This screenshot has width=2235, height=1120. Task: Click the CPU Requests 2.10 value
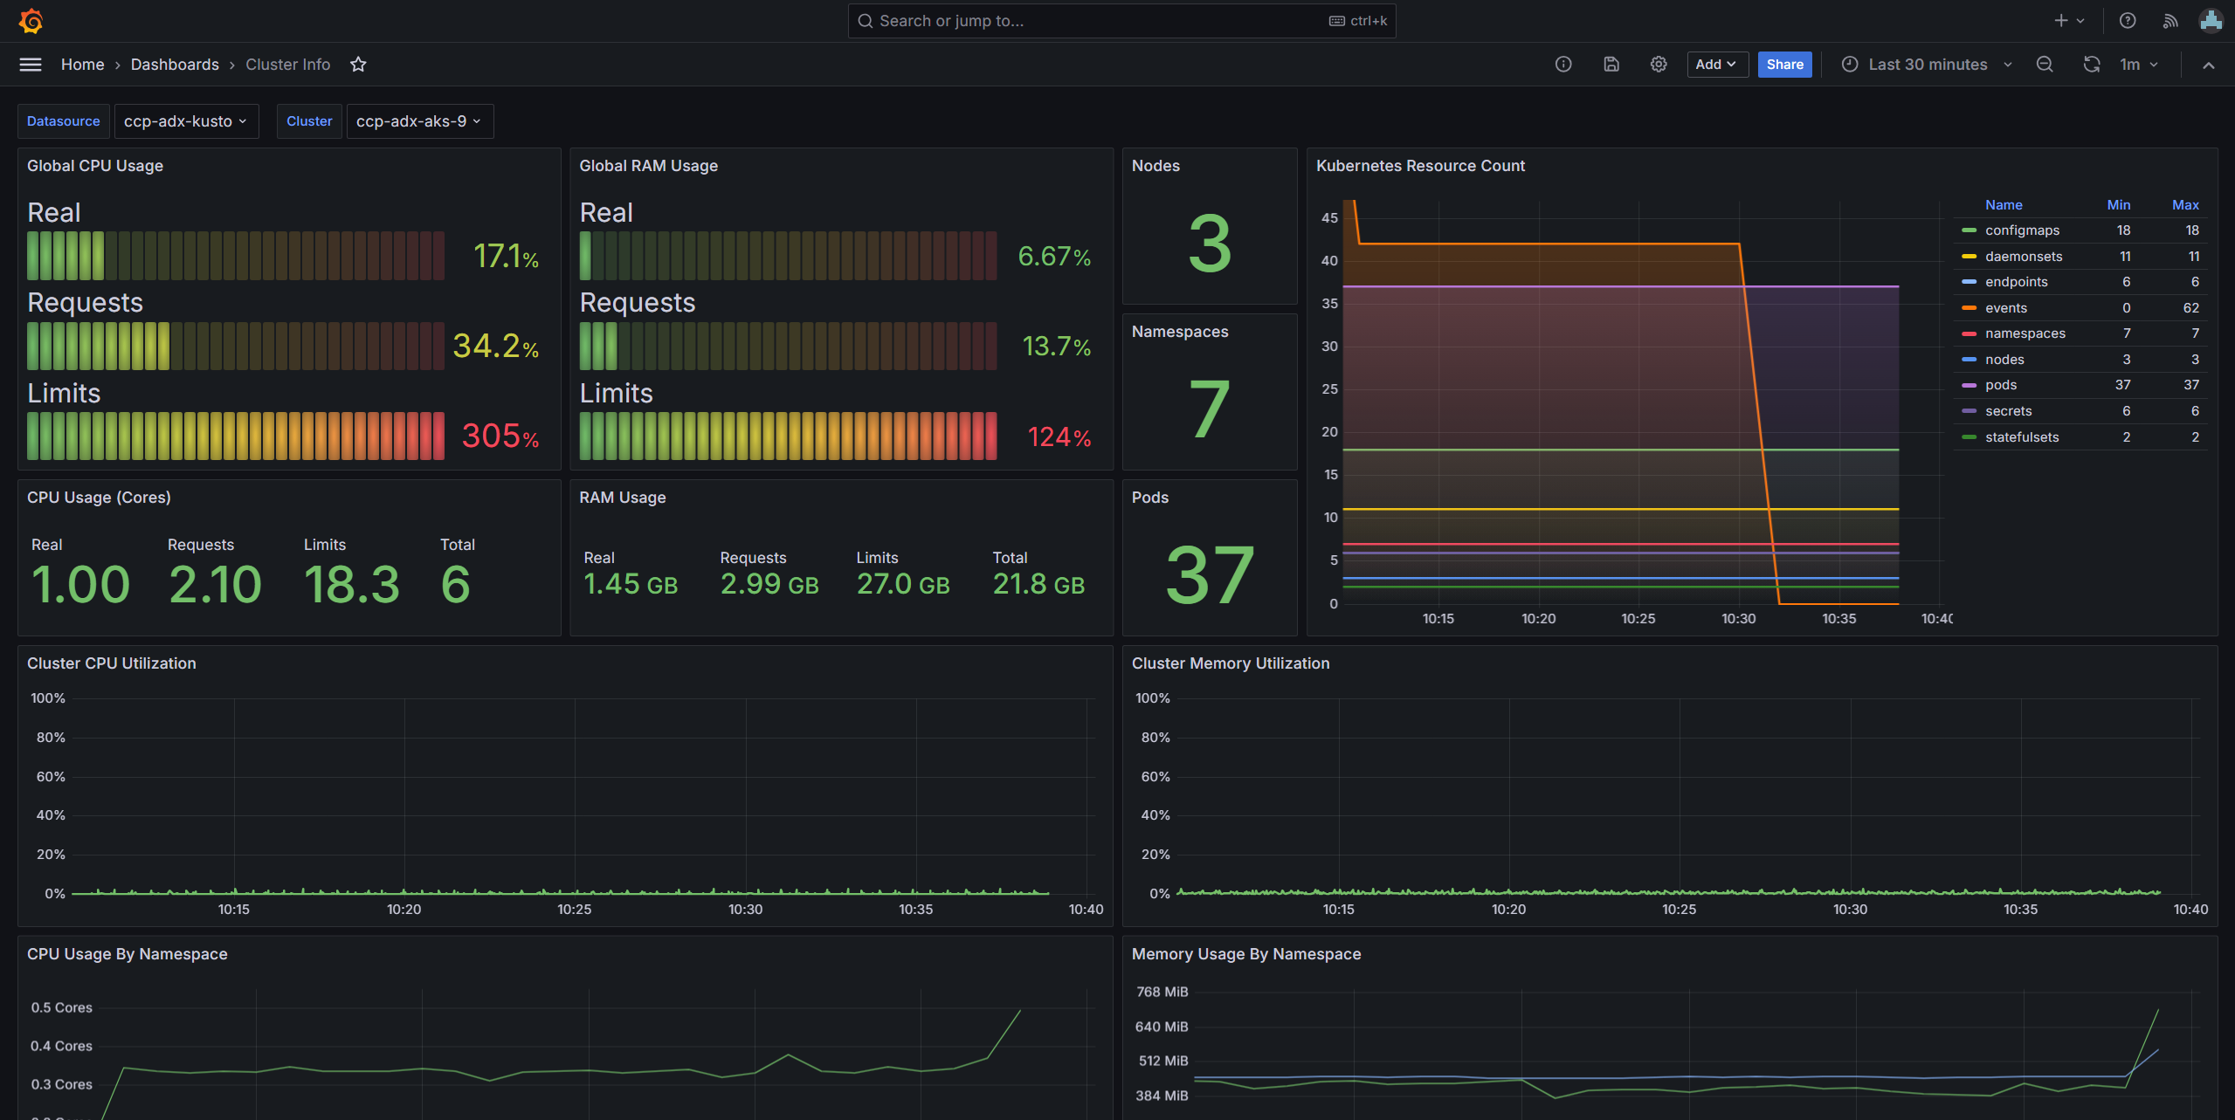click(215, 584)
